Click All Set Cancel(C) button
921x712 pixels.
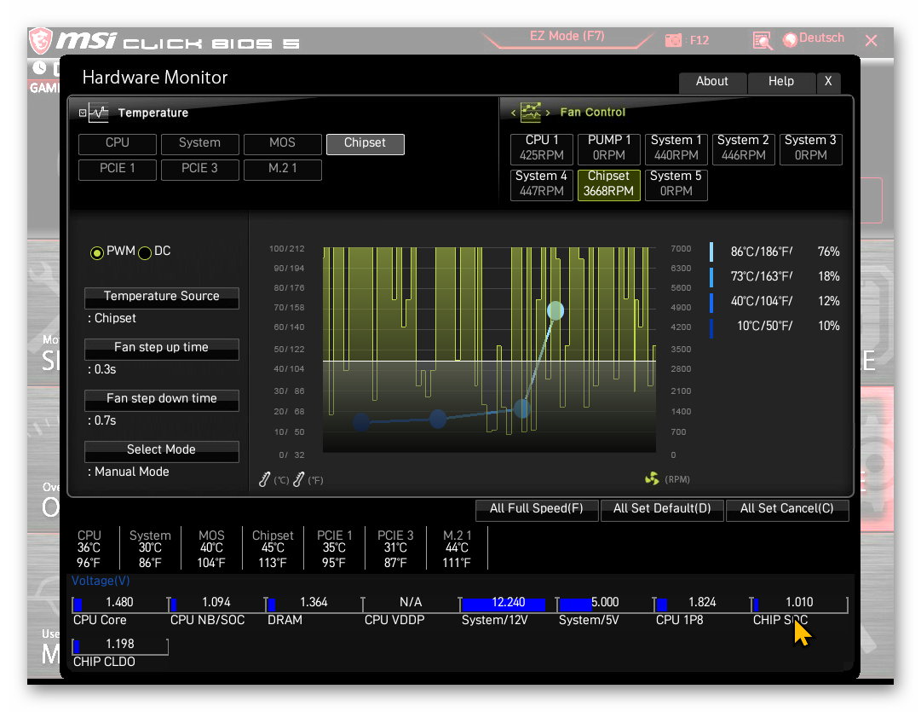pos(787,509)
